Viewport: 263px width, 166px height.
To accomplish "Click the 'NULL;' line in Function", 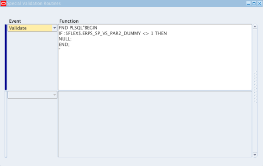I will click(x=65, y=39).
